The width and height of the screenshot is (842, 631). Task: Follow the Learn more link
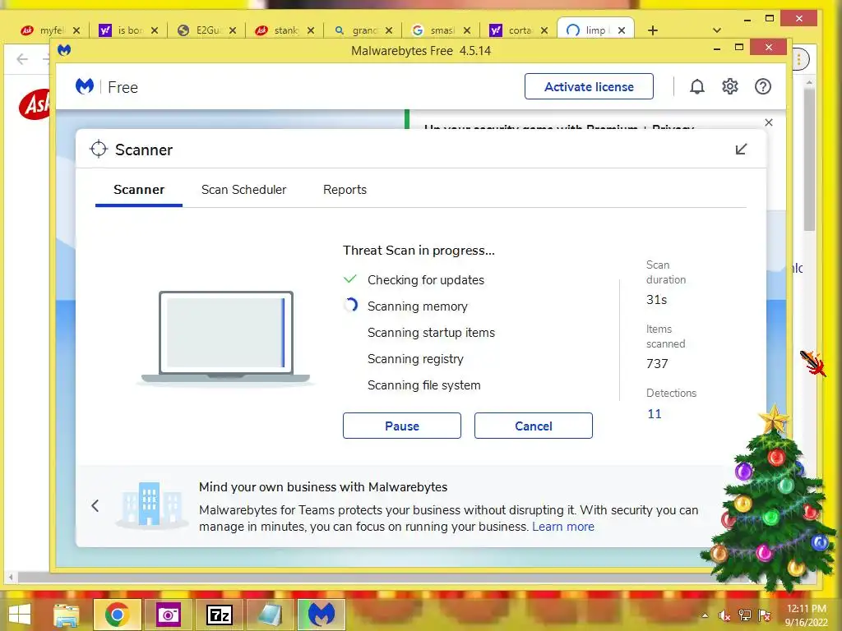pyautogui.click(x=562, y=527)
